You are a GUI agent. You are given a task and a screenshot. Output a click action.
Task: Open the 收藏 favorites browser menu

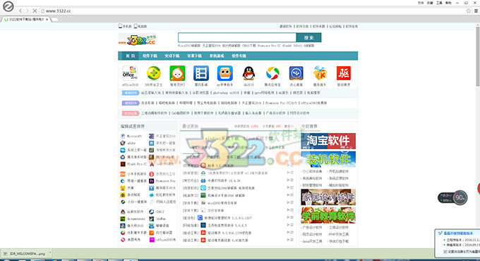pyautogui.click(x=430, y=3)
